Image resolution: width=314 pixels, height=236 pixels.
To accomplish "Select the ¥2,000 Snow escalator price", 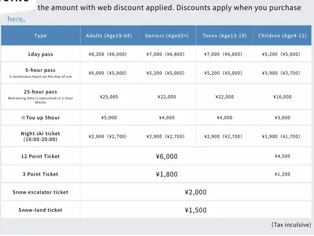I will [196, 192].
